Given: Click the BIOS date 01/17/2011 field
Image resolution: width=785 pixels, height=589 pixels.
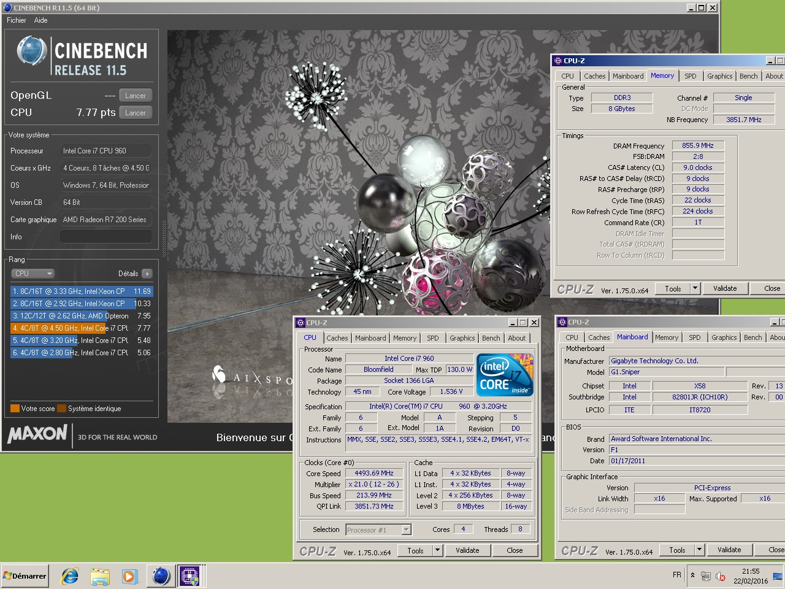Looking at the screenshot, I should tap(697, 461).
